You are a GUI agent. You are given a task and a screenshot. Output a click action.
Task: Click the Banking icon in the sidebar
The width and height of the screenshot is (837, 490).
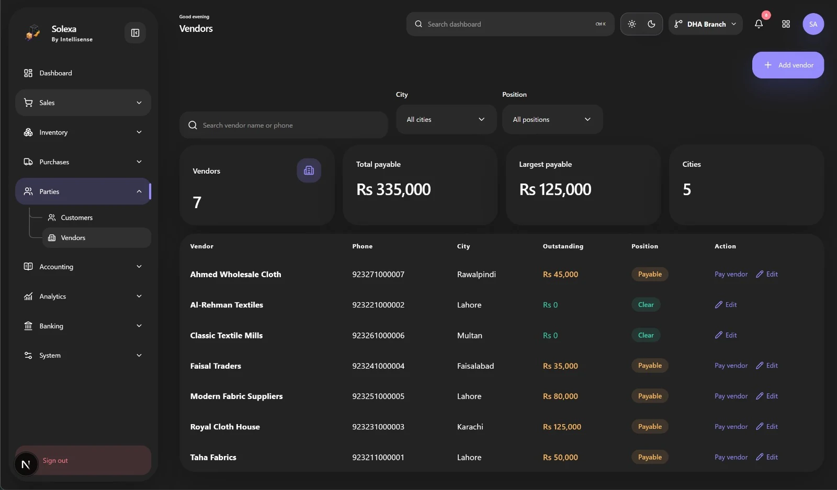click(28, 326)
